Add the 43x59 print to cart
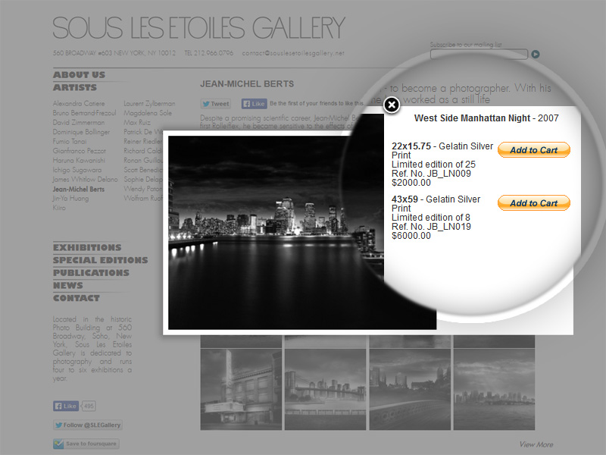The height and width of the screenshot is (455, 606). point(534,202)
